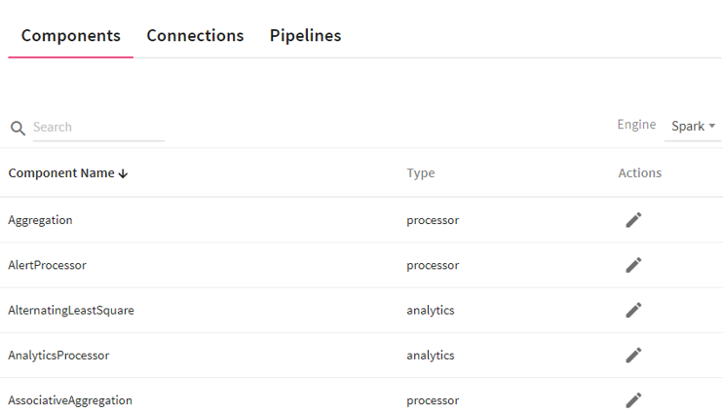Select the AlertProcessor row name

tap(47, 265)
